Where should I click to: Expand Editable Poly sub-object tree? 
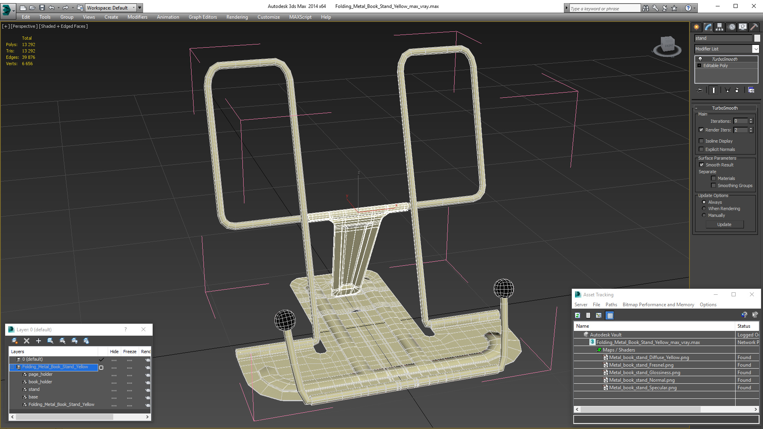pyautogui.click(x=699, y=66)
